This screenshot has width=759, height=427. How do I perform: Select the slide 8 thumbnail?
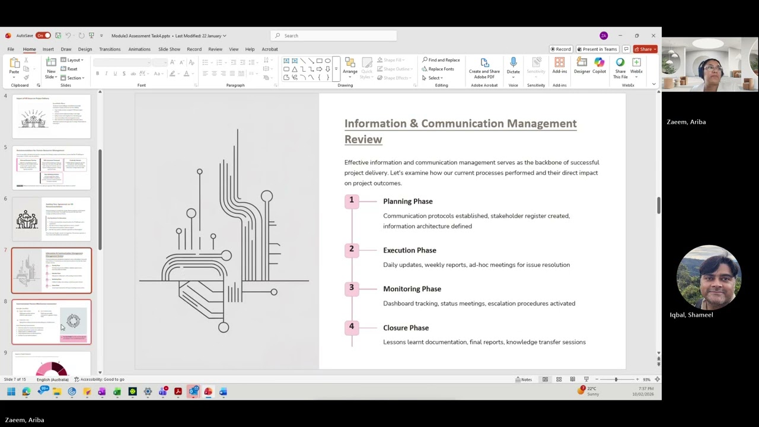52,321
